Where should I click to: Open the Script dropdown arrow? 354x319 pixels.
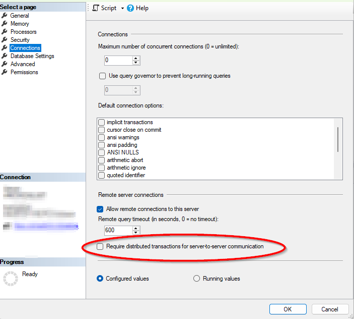click(x=122, y=9)
